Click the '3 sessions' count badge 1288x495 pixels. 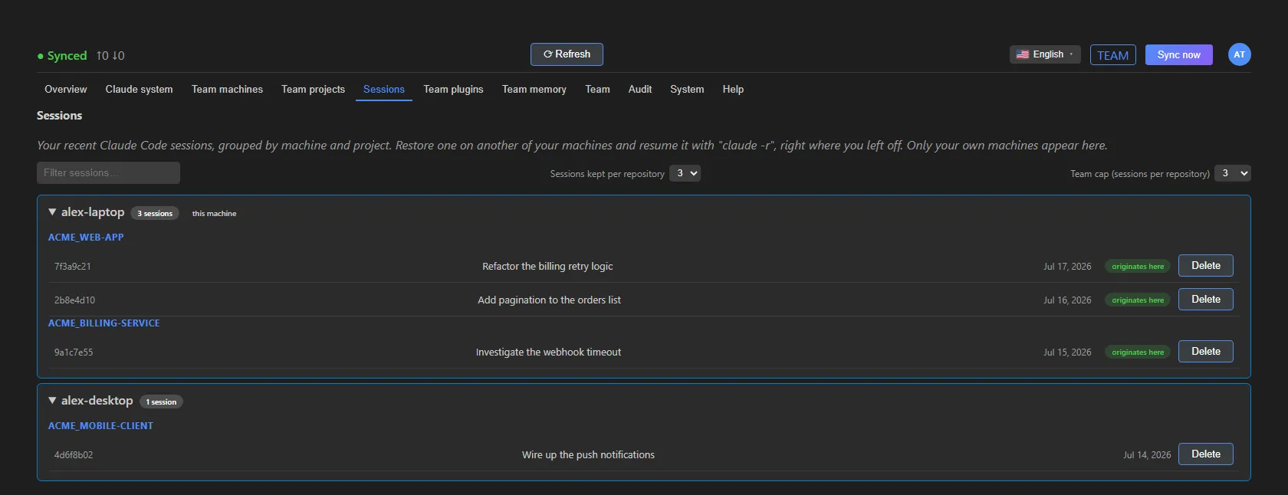click(x=155, y=214)
